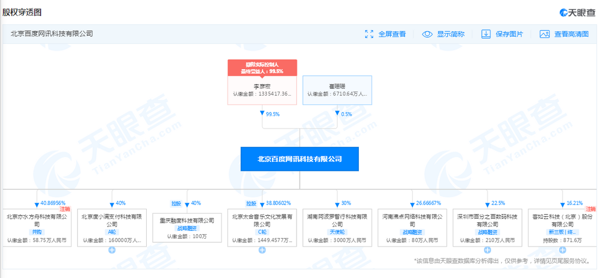
Task: Click 战略融资 tag under 河南沸点网络
Action: point(412,232)
